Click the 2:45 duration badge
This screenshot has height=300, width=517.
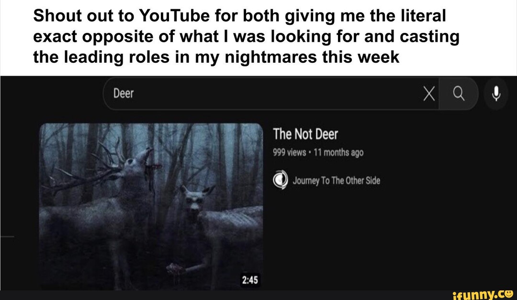pyautogui.click(x=249, y=280)
